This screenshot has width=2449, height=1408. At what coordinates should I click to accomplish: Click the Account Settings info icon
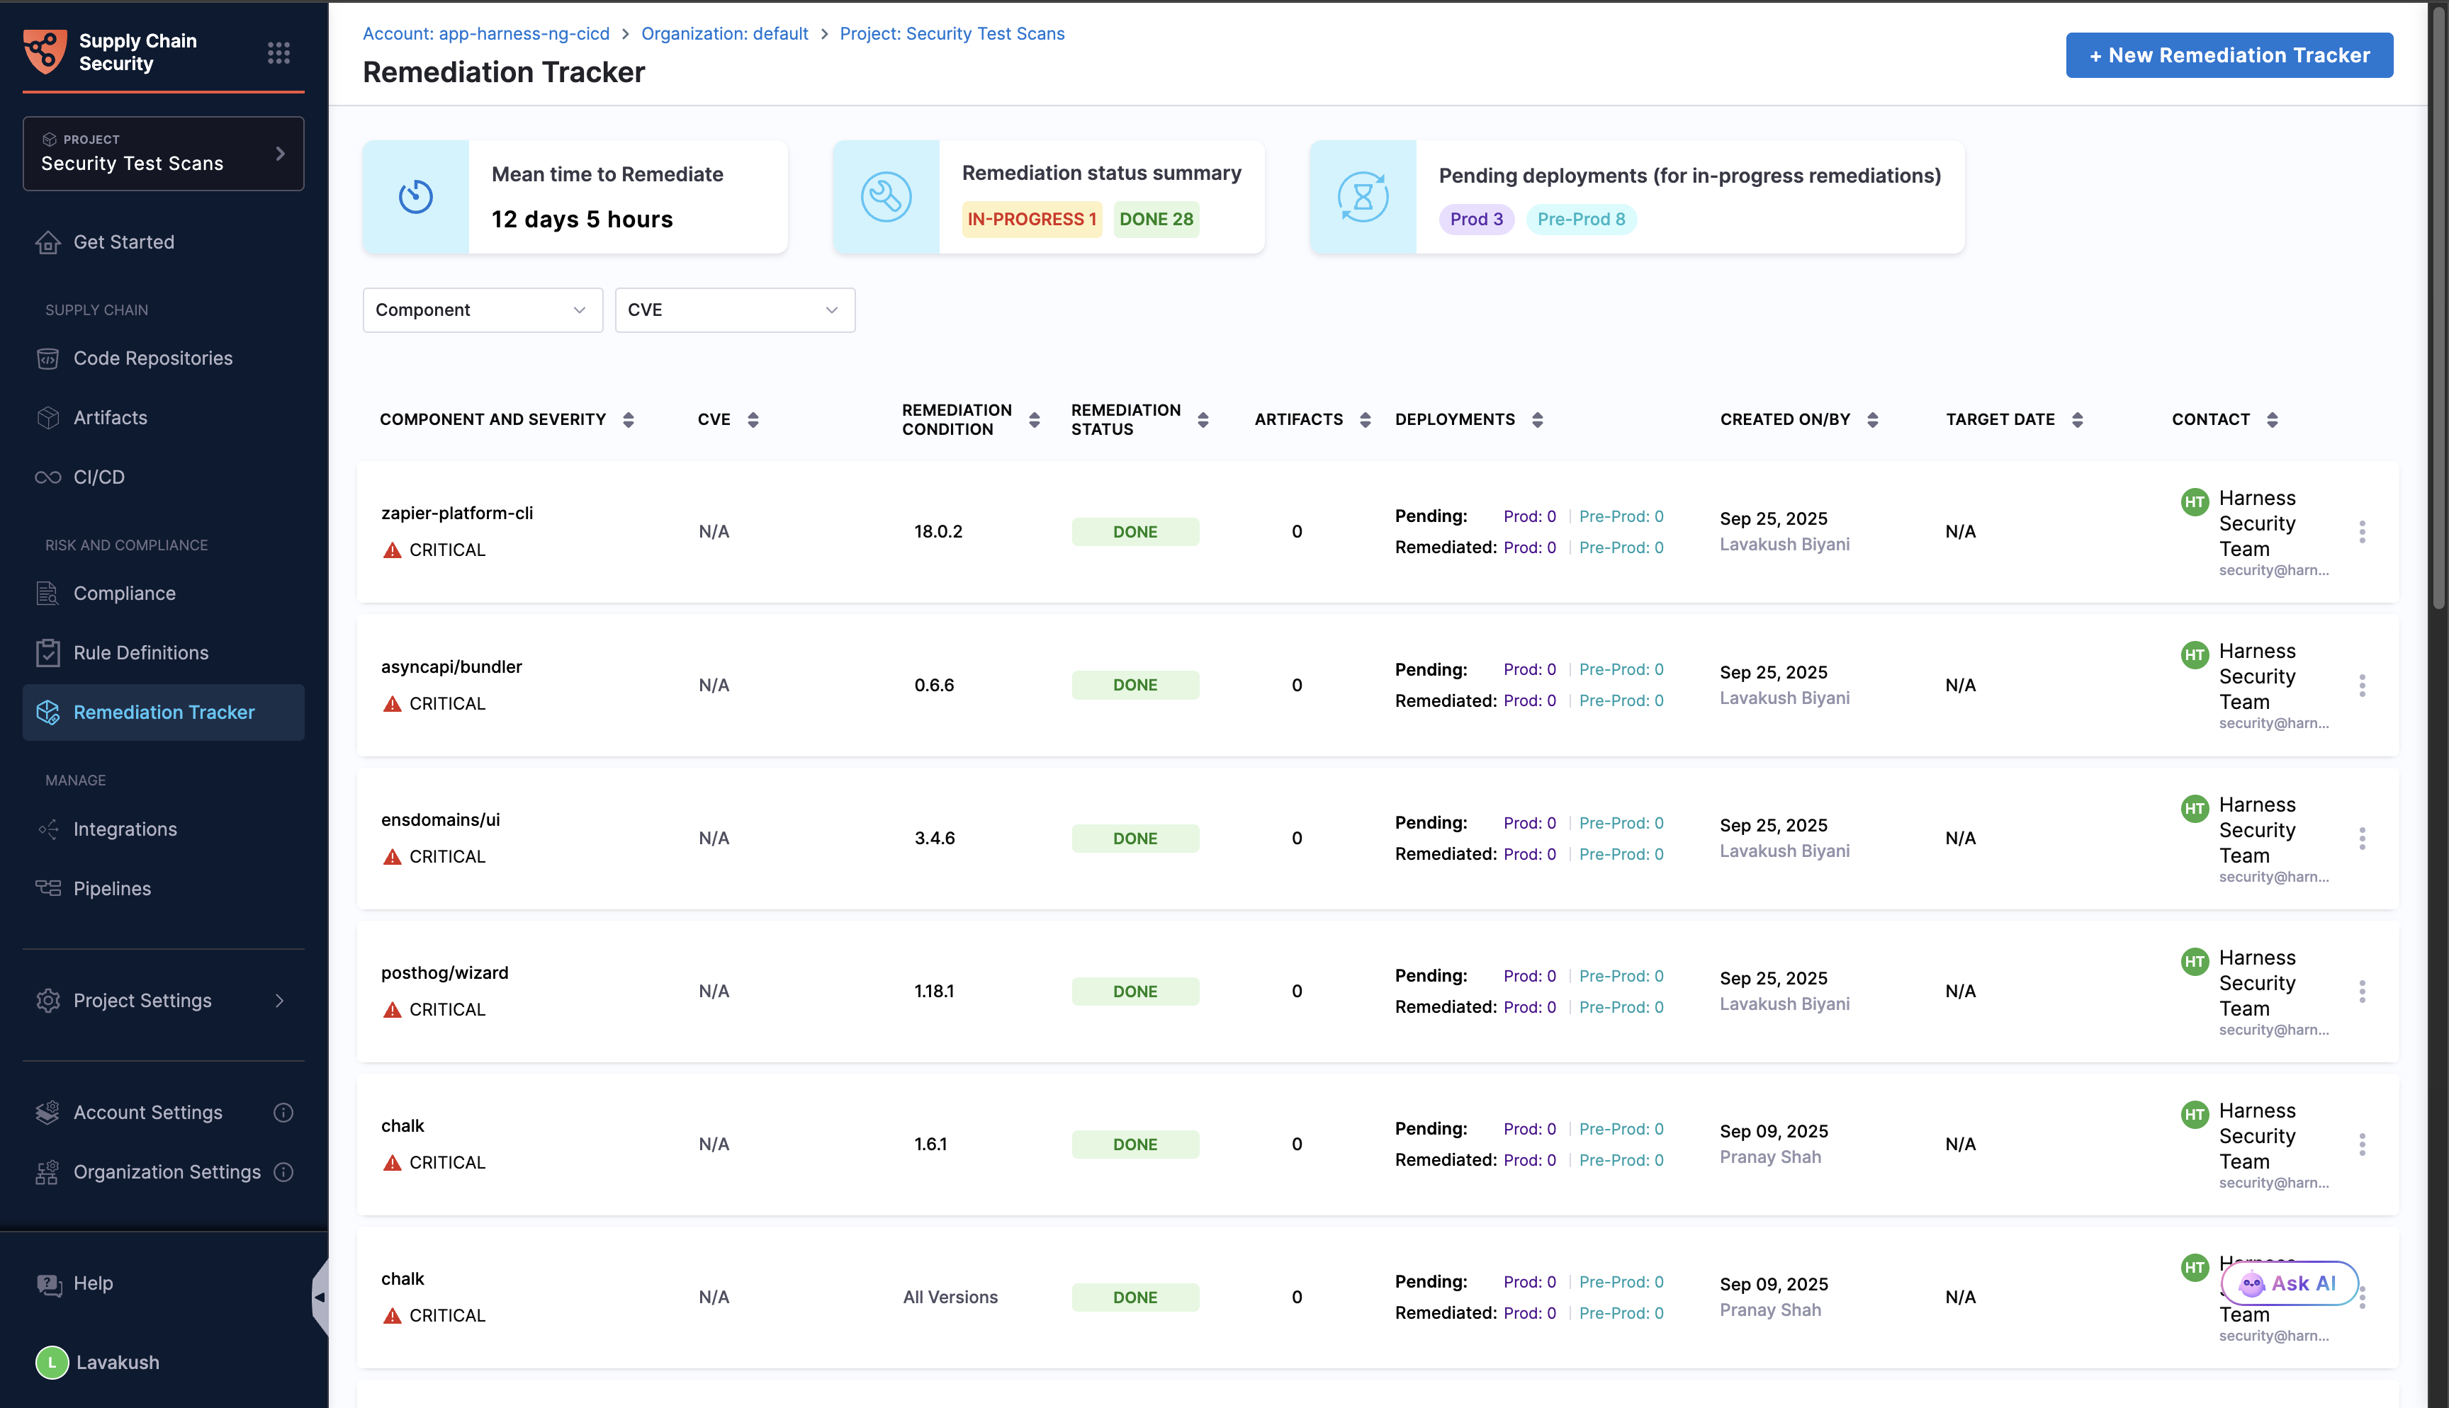pyautogui.click(x=283, y=1112)
